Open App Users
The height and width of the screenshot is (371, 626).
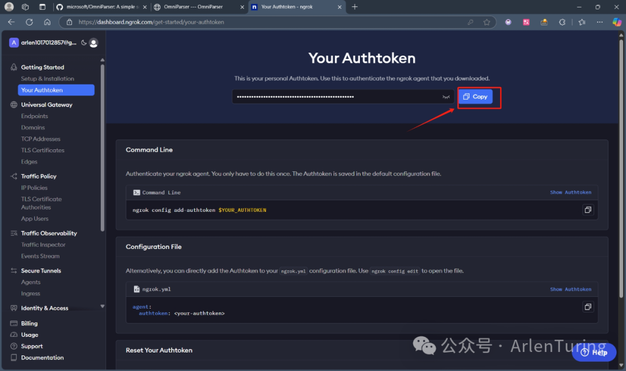35,219
